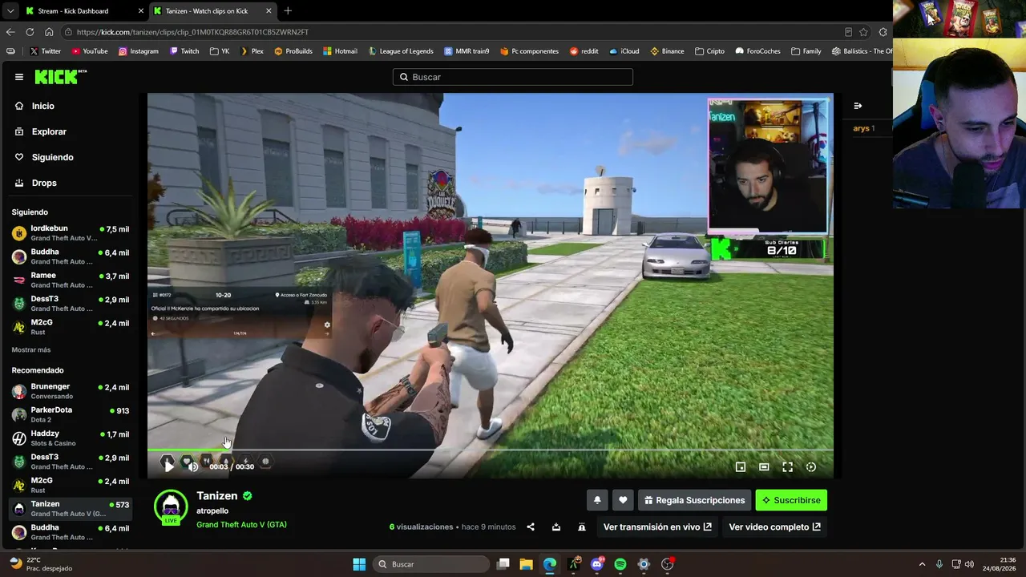The height and width of the screenshot is (577, 1026).
Task: Open Haddzy's channel in Recomendado
Action: click(x=71, y=438)
